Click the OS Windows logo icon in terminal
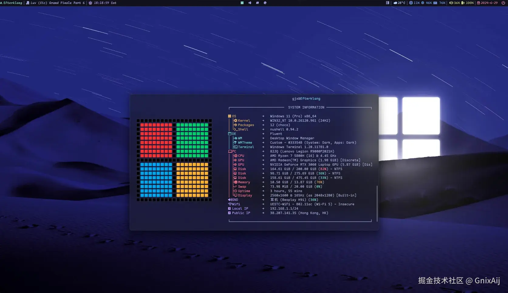 (230, 116)
